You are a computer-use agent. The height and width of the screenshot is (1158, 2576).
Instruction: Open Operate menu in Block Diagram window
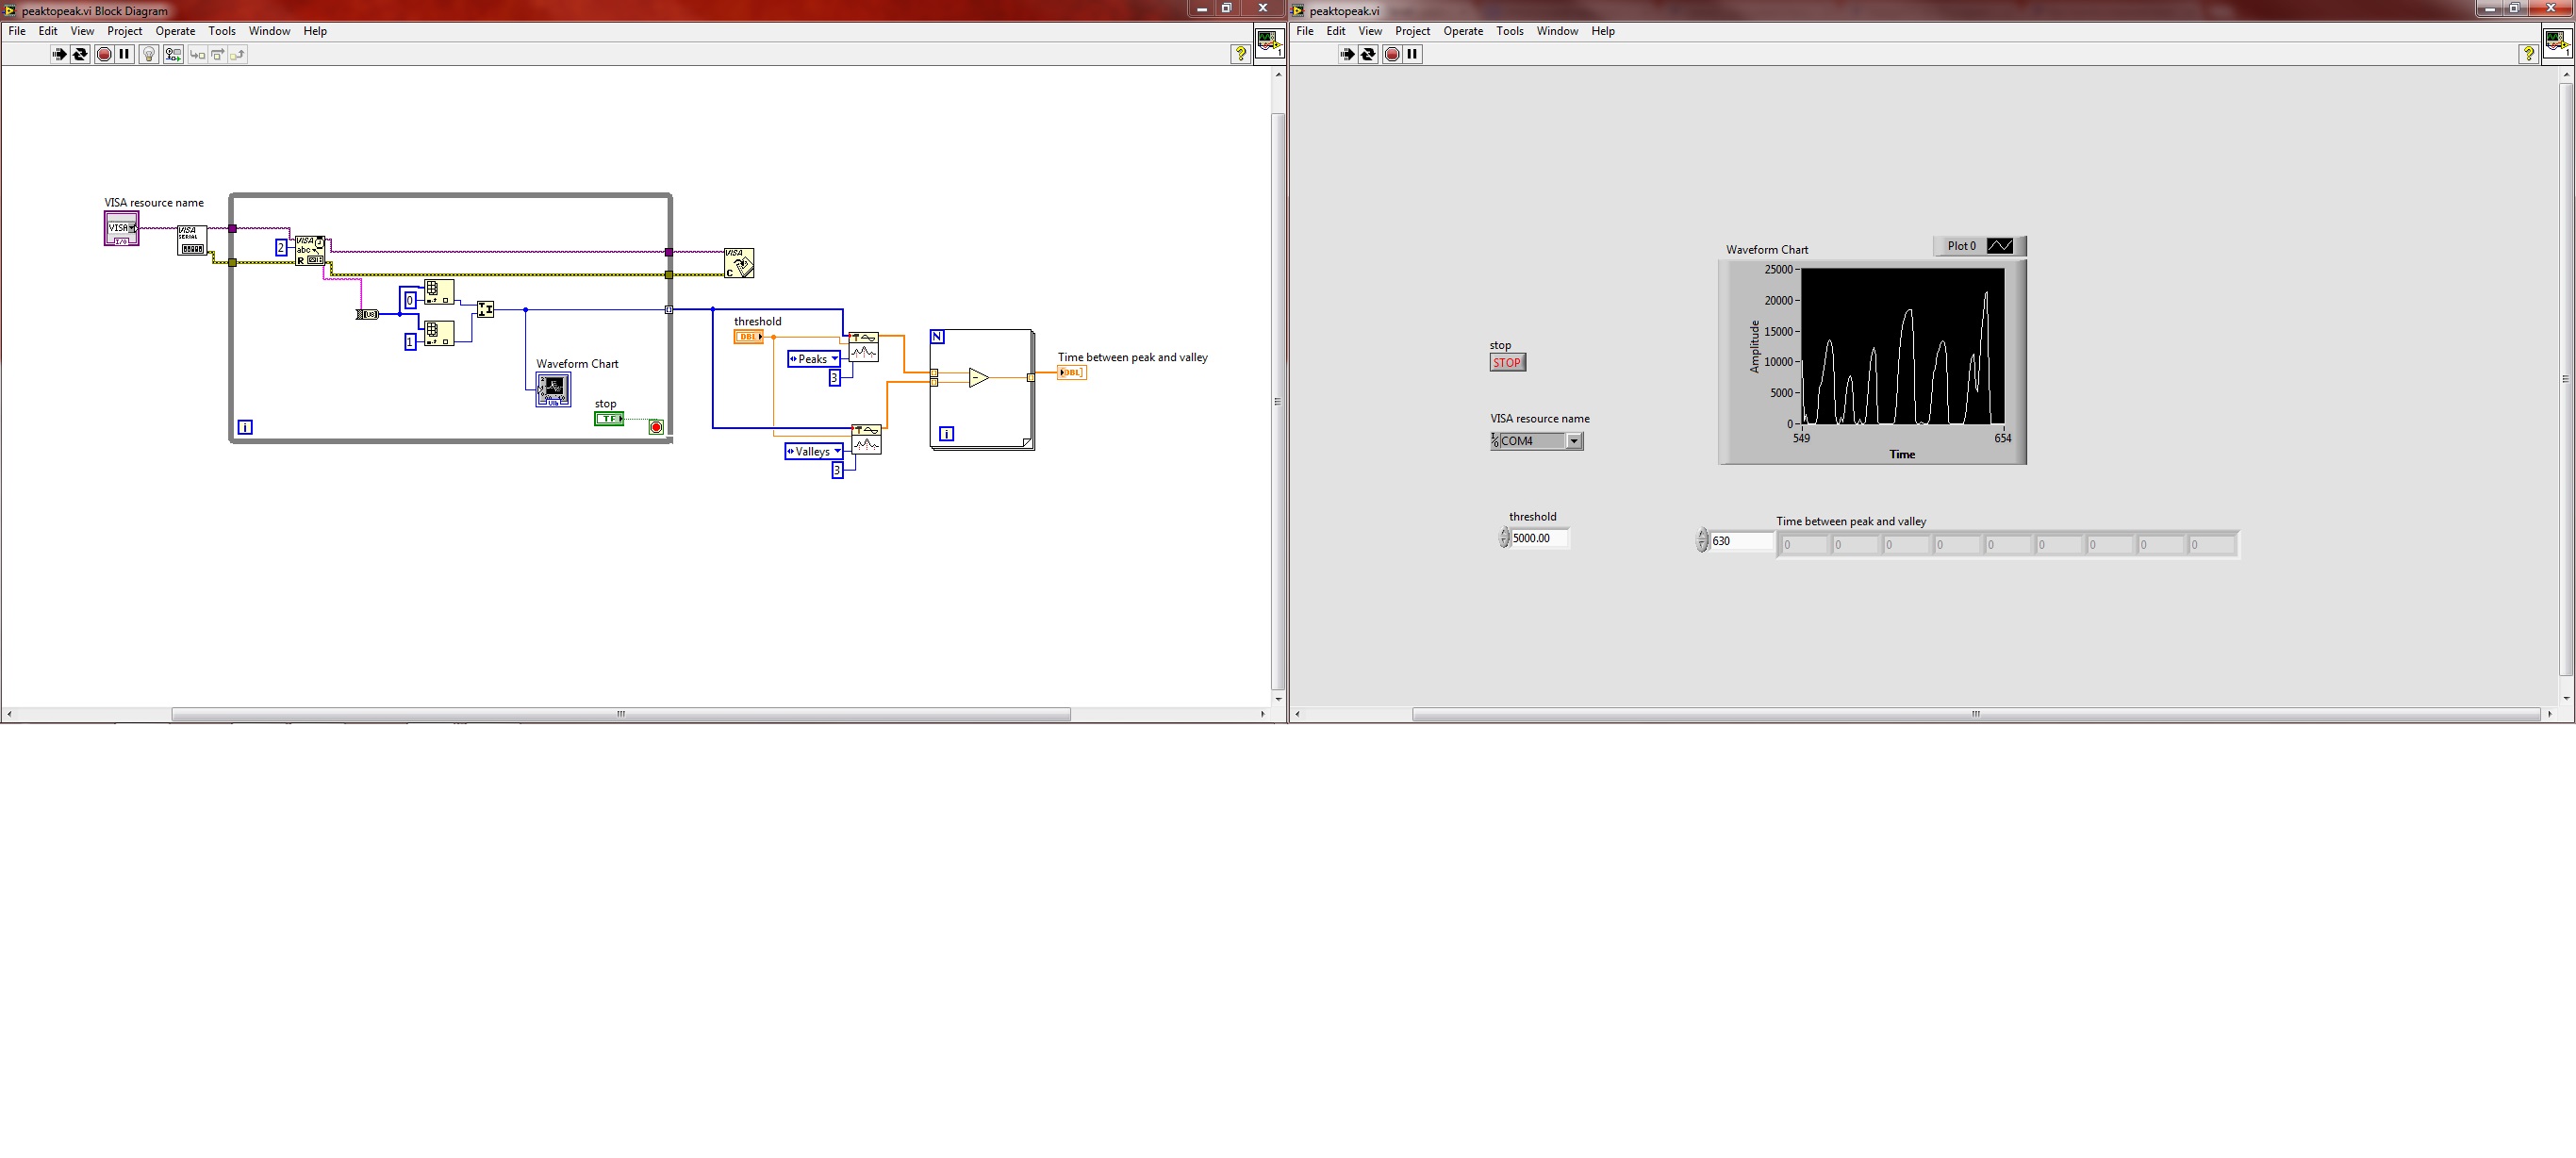(175, 31)
